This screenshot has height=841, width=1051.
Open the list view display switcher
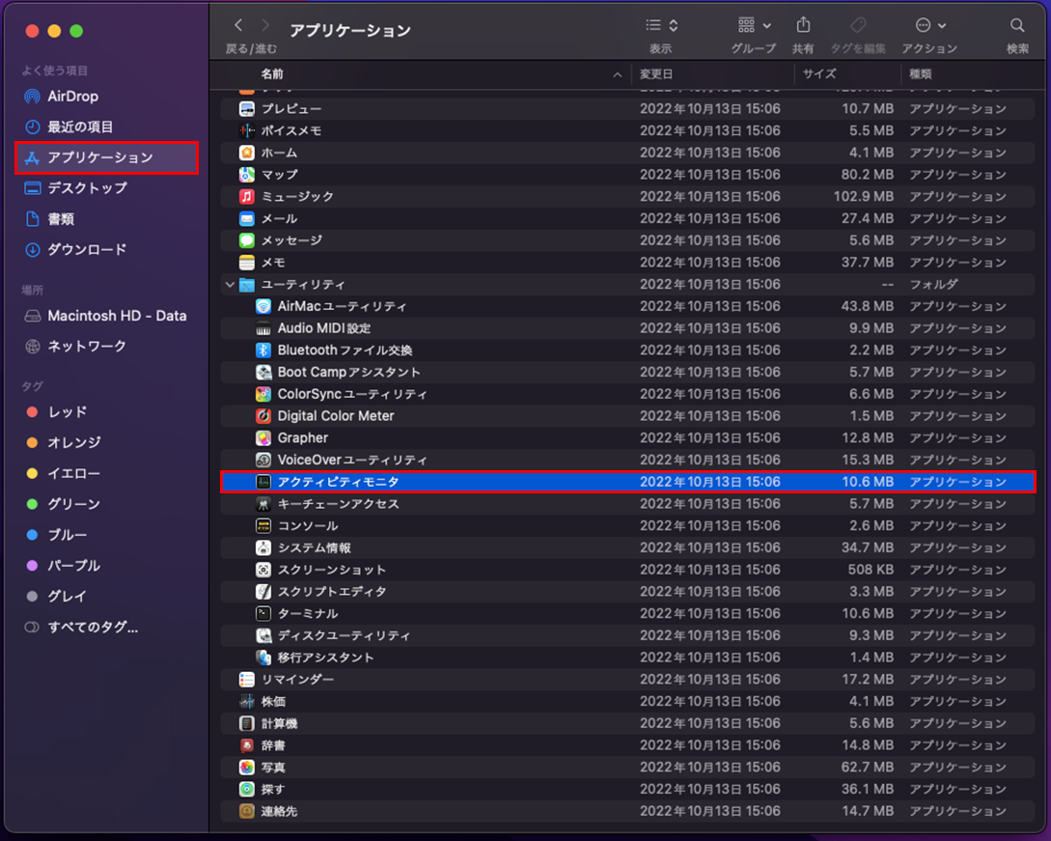[x=662, y=25]
